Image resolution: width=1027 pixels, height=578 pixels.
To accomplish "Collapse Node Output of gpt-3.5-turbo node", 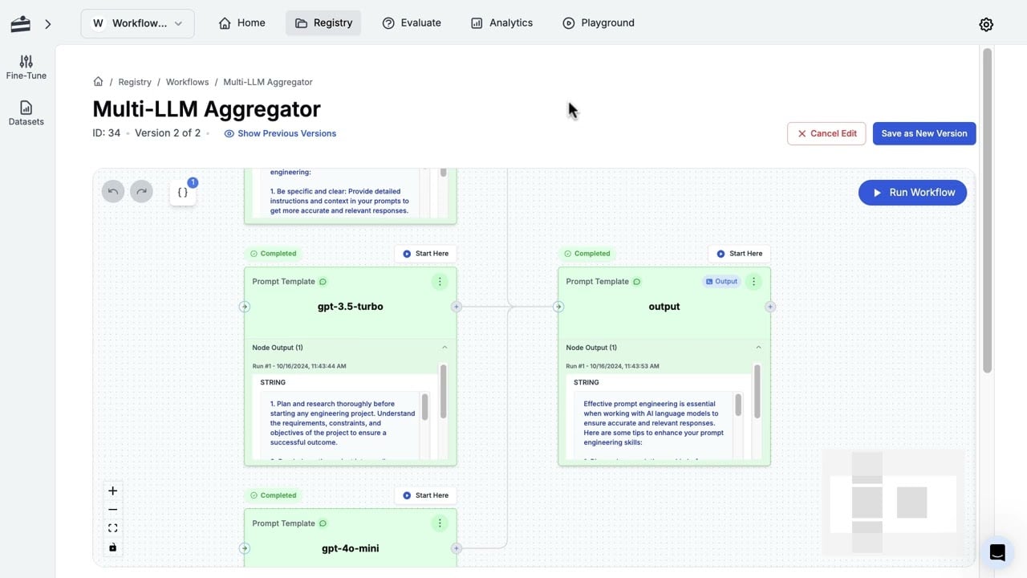I will coord(444,348).
